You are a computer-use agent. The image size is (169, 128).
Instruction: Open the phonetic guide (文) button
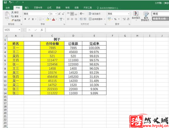point(61,19)
